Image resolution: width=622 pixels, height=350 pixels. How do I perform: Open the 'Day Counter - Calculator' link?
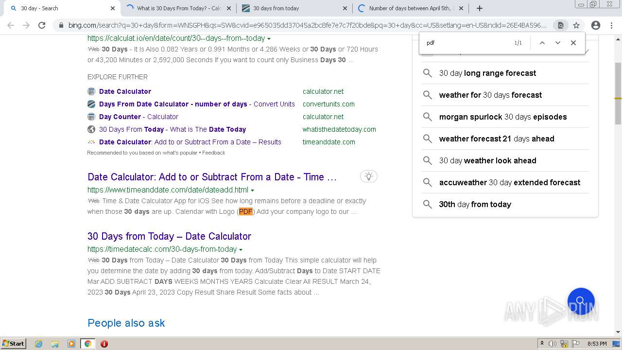138,117
